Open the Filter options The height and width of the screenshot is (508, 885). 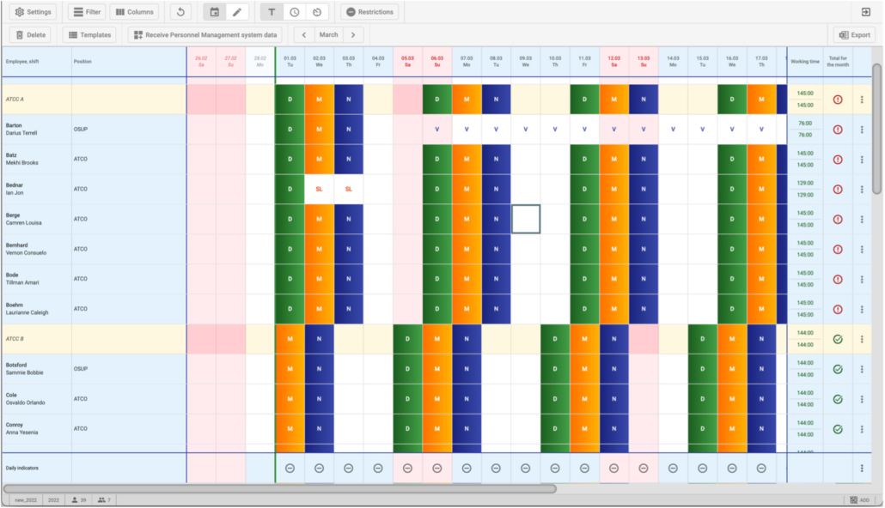click(86, 12)
